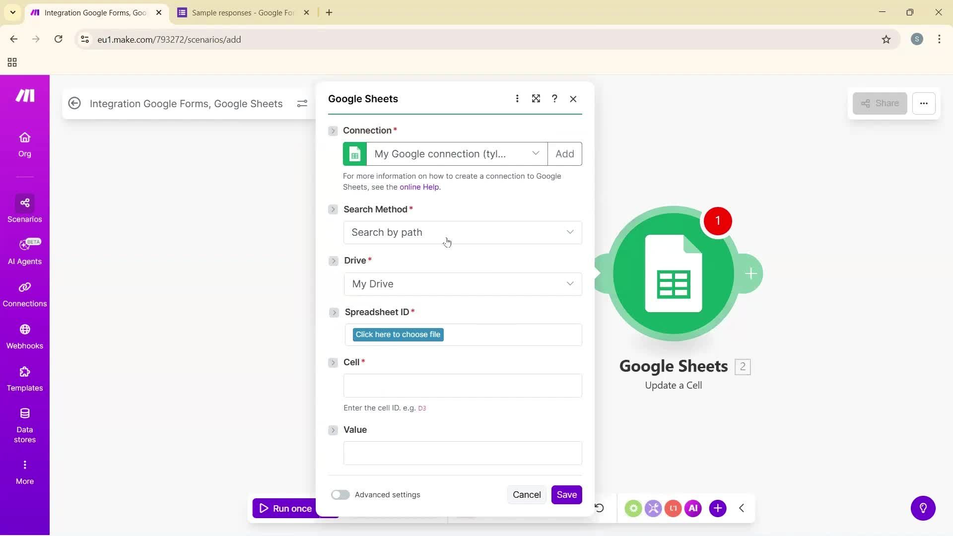The image size is (953, 536).
Task: Expand the Connection section chevron
Action: click(333, 131)
